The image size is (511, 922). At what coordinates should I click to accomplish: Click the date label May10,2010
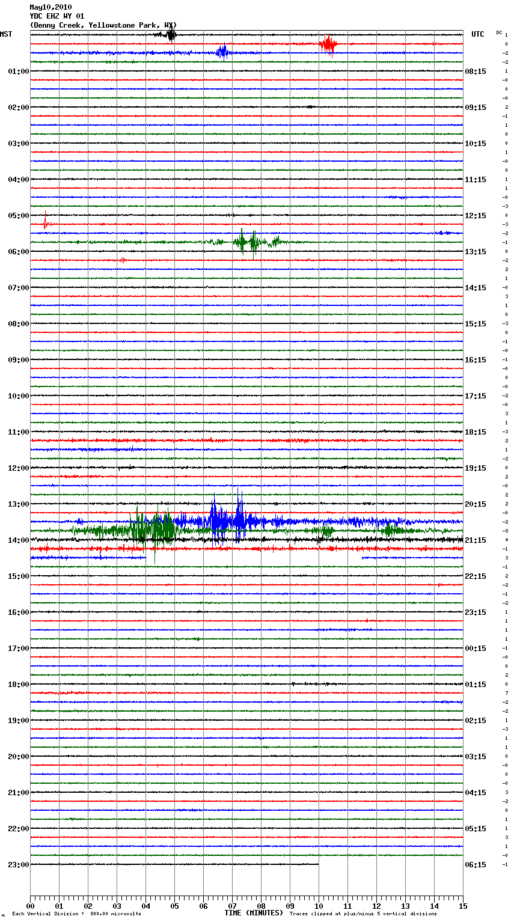click(x=50, y=7)
